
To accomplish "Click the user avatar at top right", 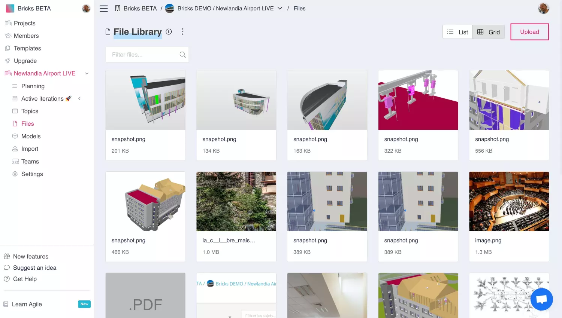I will click(543, 8).
